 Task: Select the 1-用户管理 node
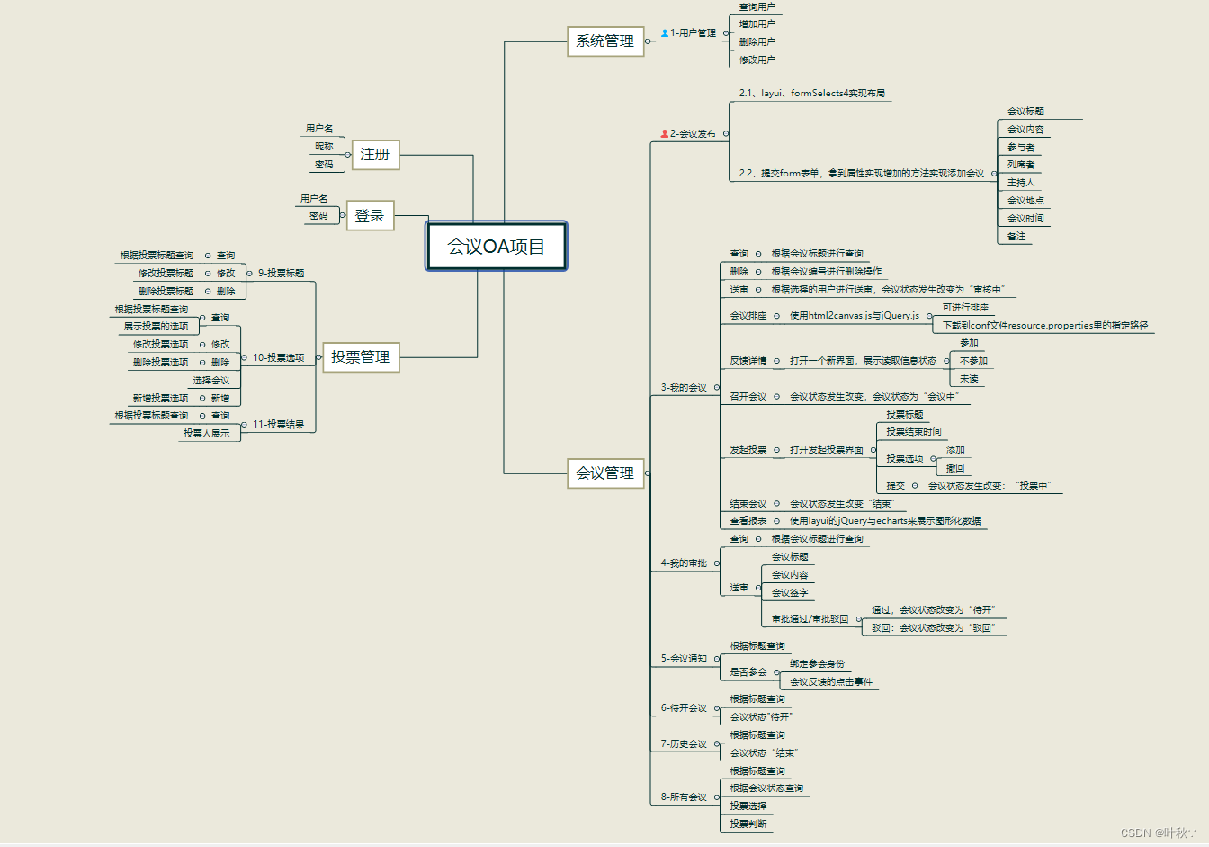click(693, 33)
